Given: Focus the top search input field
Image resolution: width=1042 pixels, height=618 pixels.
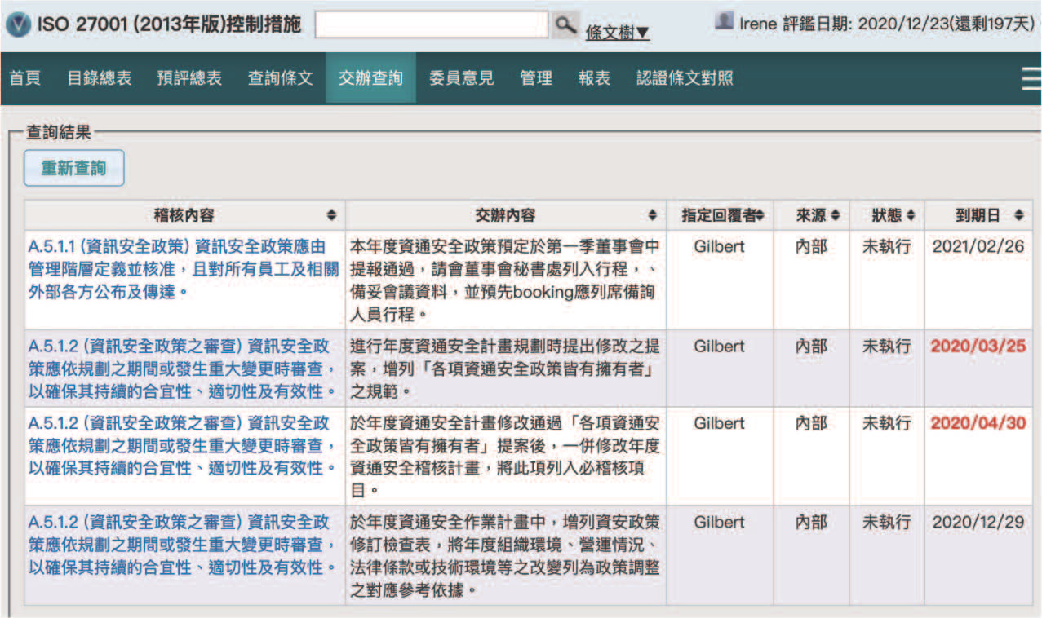Looking at the screenshot, I should click(432, 24).
